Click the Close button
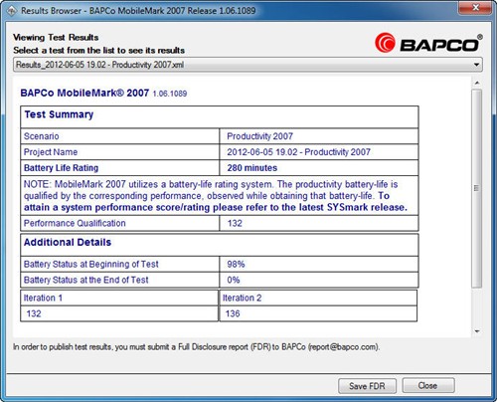The image size is (497, 402). coord(427,385)
